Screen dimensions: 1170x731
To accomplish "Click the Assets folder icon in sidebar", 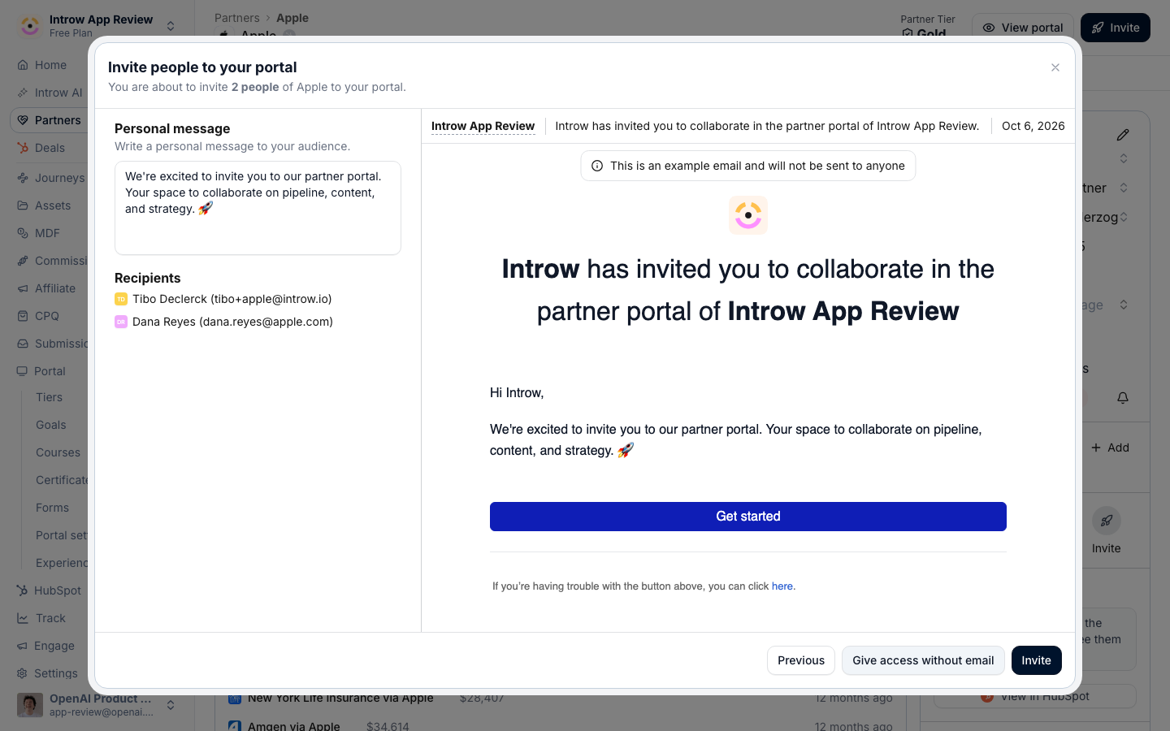I will click(x=23, y=205).
